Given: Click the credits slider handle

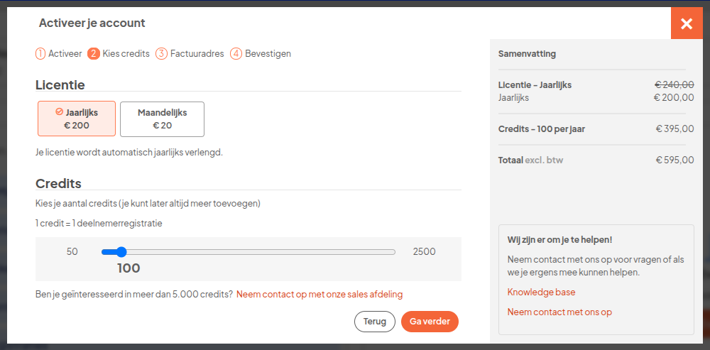Looking at the screenshot, I should [x=121, y=252].
